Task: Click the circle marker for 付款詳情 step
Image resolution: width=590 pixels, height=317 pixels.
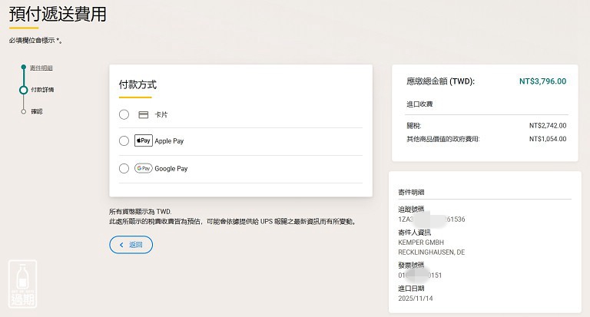Action: click(24, 90)
